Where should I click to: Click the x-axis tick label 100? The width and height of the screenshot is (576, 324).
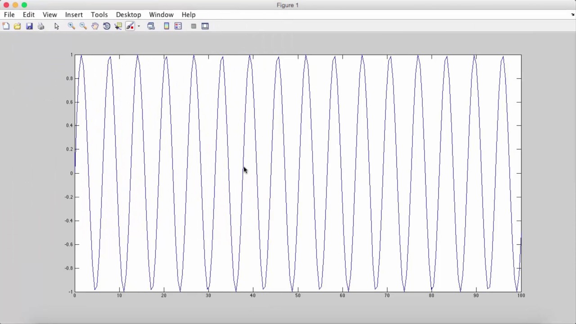[521, 296]
